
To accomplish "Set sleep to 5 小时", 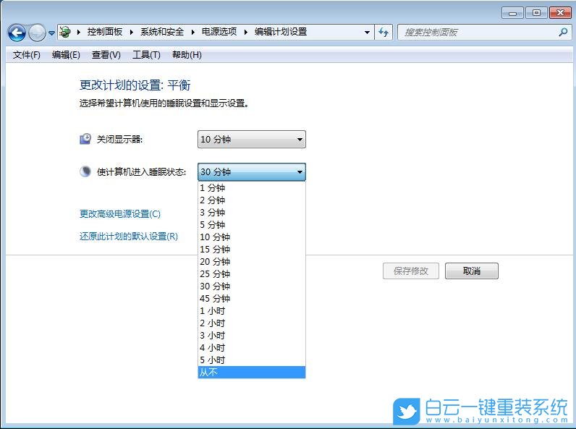I will coord(252,360).
